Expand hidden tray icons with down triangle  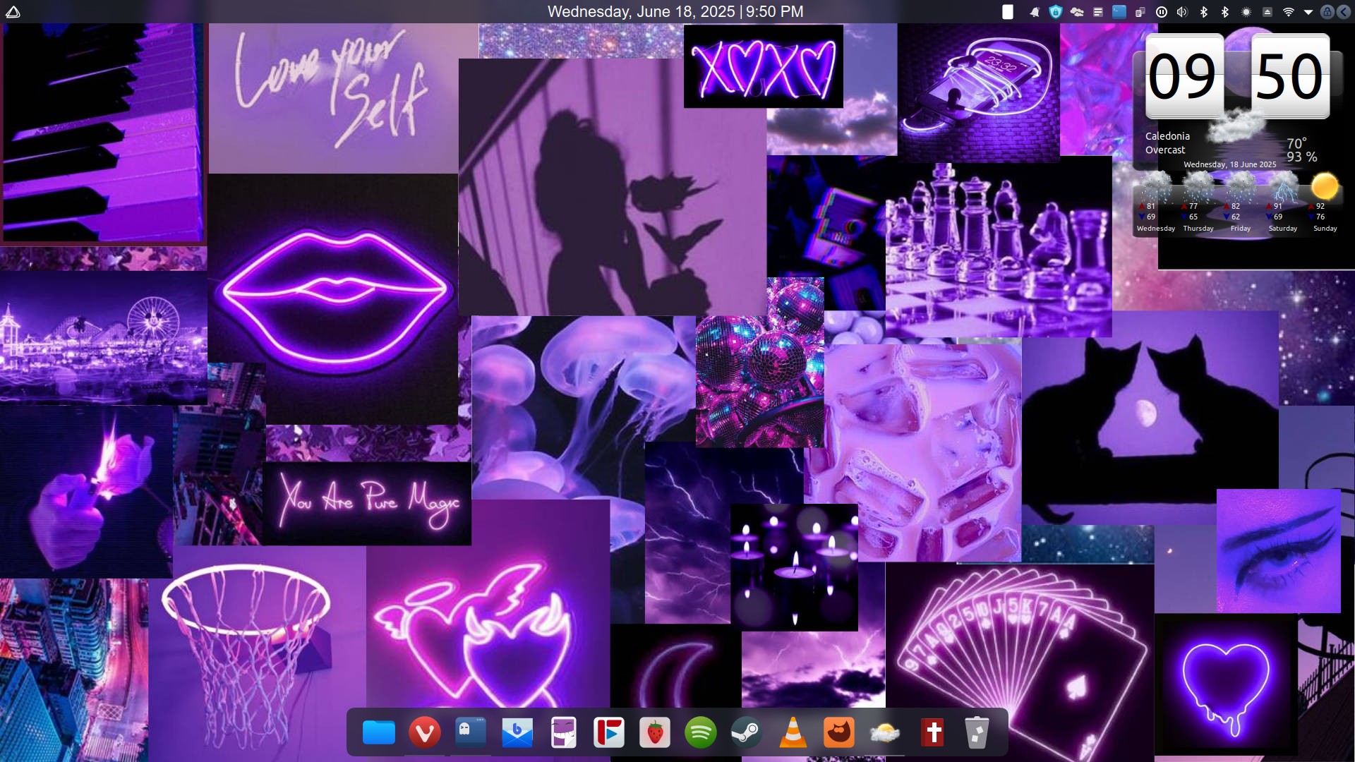1308,12
